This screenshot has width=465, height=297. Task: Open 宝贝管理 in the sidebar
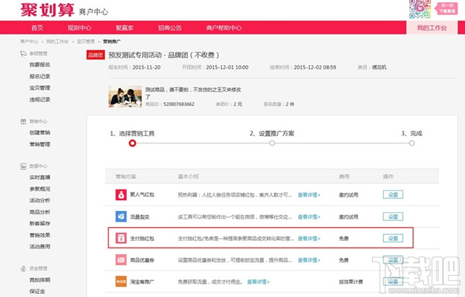[40, 88]
